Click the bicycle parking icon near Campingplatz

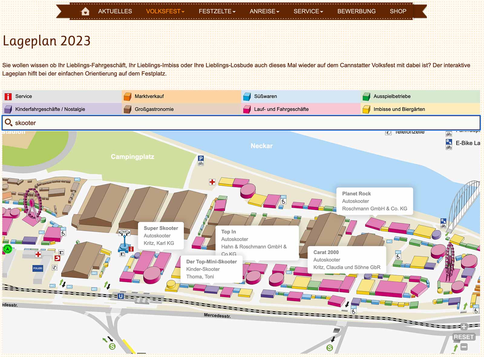coord(201,160)
